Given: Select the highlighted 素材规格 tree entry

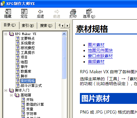Looking at the screenshot, I should click(x=28, y=81).
